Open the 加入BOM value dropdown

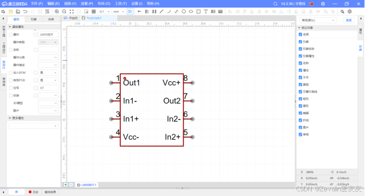pyautogui.click(x=48, y=73)
